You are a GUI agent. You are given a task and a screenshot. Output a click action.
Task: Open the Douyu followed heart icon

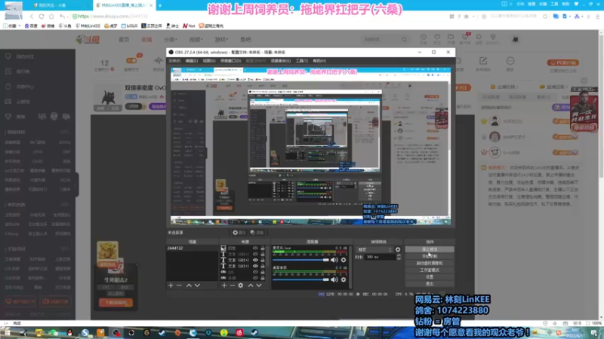pos(437,38)
